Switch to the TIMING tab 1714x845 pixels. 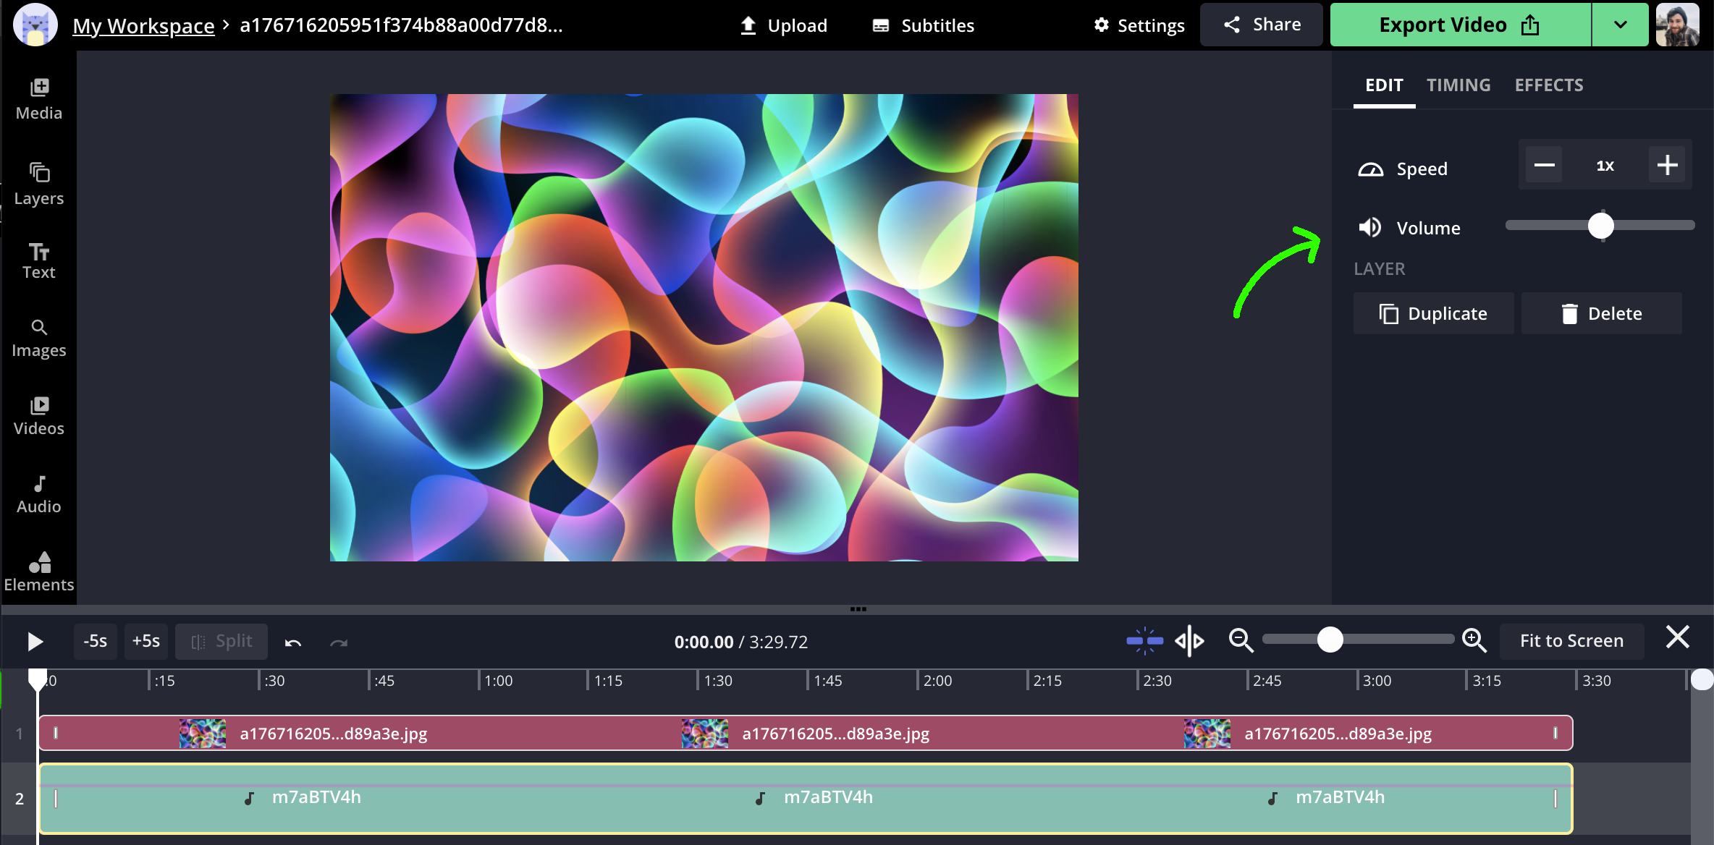click(1458, 85)
